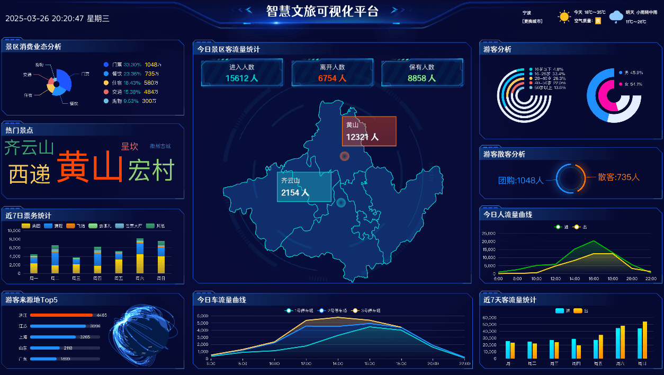
Task: Click the sunny weather icon for today
Action: (564, 17)
